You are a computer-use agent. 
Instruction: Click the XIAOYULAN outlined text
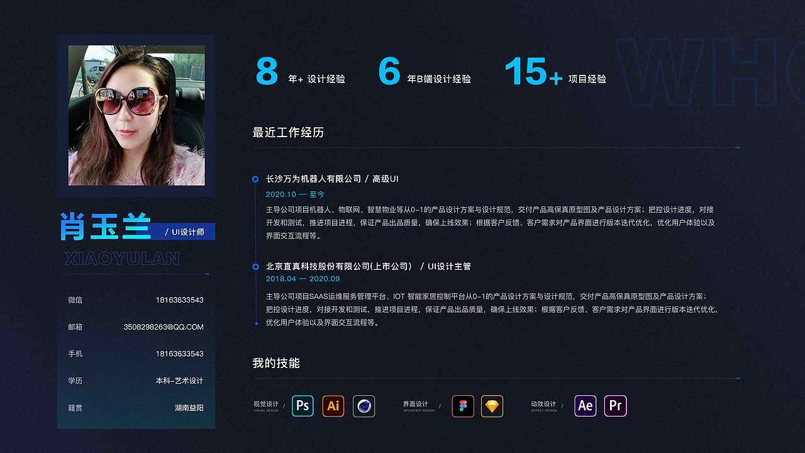122,259
